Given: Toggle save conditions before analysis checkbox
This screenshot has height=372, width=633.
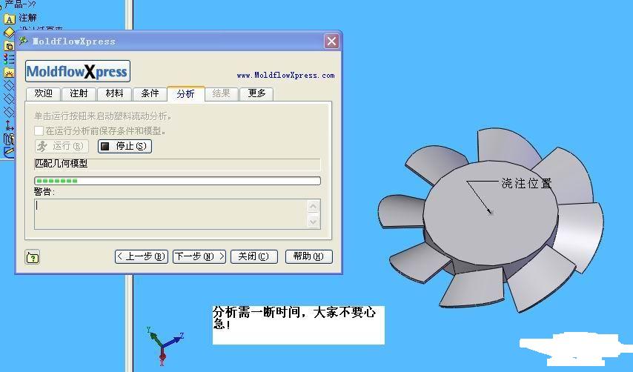Looking at the screenshot, I should pos(39,130).
